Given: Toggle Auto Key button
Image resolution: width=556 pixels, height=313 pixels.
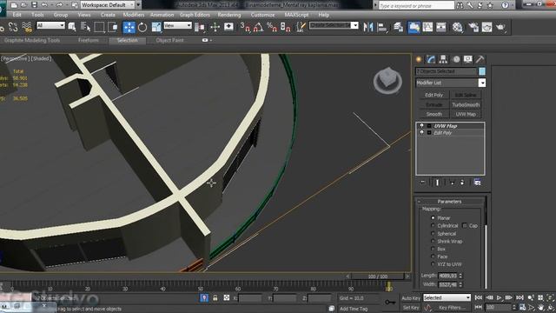Looking at the screenshot, I should tap(411, 297).
